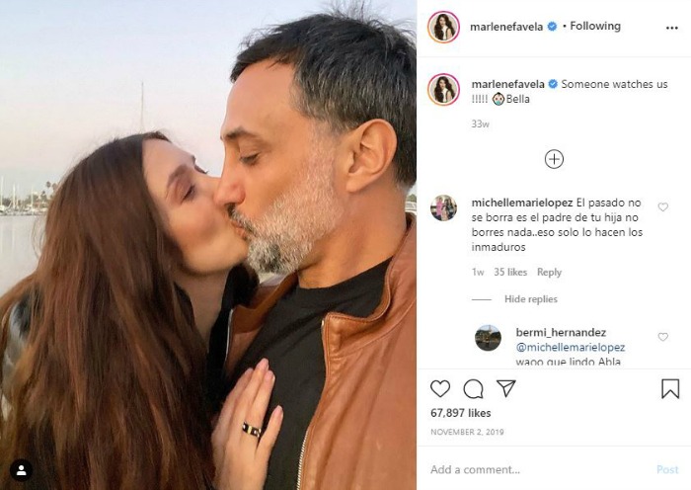Image resolution: width=691 pixels, height=490 pixels.
Task: View the 35 likes on the comment
Action: pos(510,273)
